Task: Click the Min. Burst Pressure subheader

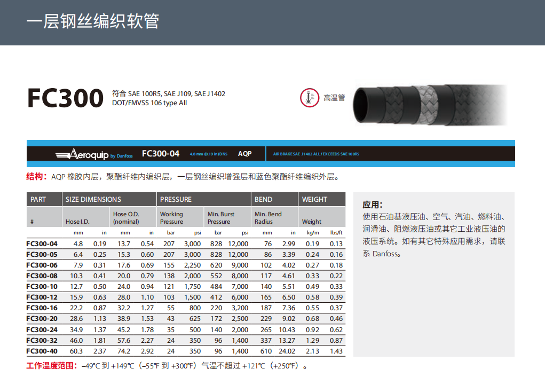Action: 220,218
